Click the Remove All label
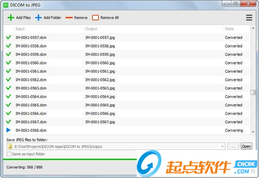Viewport: 259px width, 178px height. click(x=110, y=18)
